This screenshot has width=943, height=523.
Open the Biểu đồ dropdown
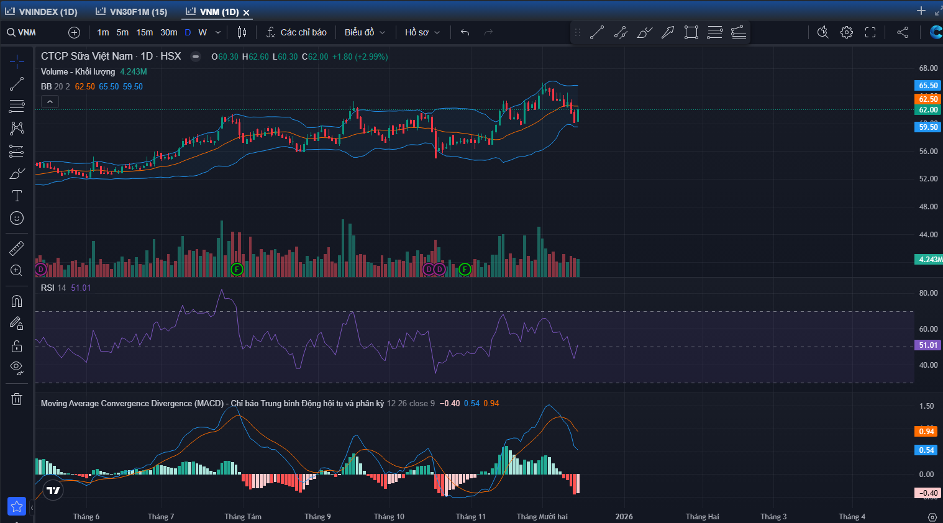365,32
